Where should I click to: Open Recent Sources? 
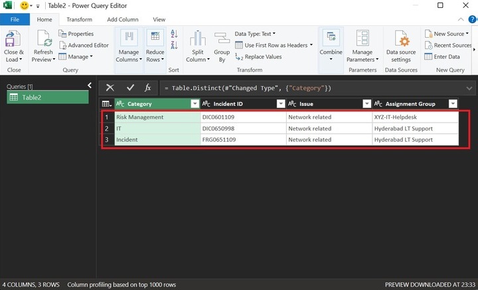click(x=448, y=45)
